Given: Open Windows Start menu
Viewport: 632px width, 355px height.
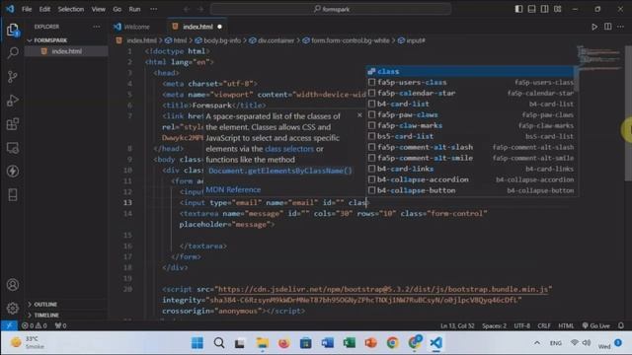Looking at the screenshot, I should [x=197, y=343].
